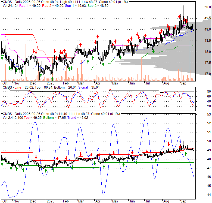Viewport: 212px width, 203px height.
Task: Click the 'Res-2 = 49.20' legend label
Action: (53, 6)
